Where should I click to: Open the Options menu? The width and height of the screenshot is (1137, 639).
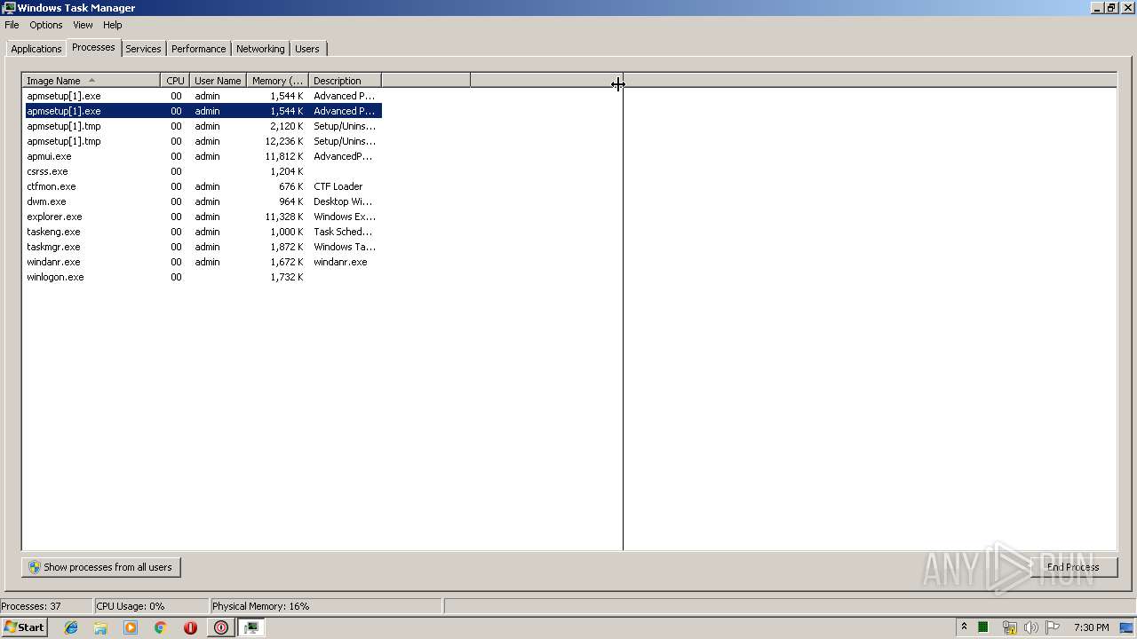click(46, 25)
